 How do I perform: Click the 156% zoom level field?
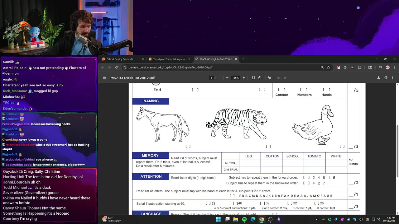click(236, 78)
